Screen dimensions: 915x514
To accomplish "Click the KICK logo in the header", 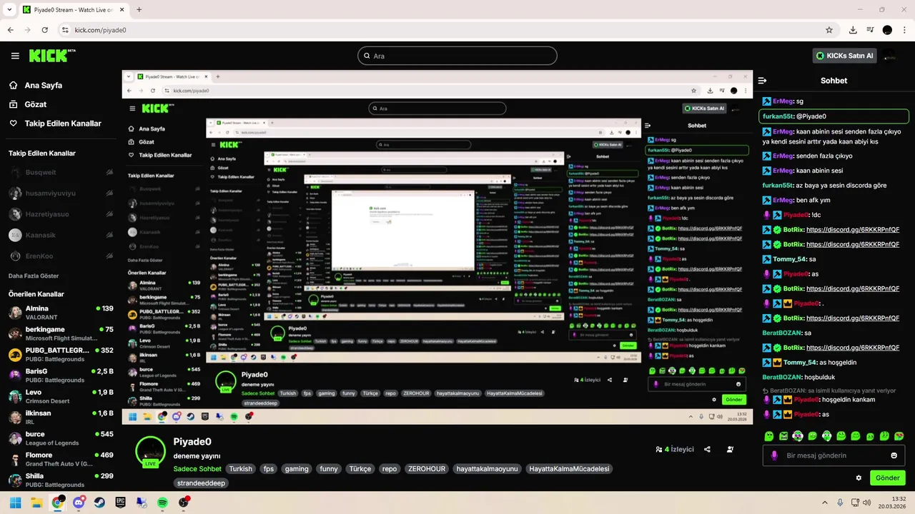I will [51, 56].
